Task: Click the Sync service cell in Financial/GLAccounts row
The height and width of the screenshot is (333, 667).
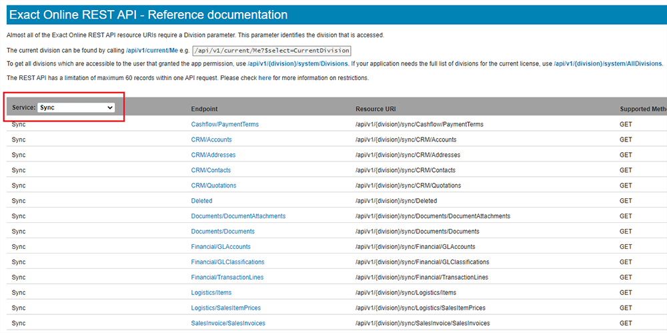Action: pos(19,247)
